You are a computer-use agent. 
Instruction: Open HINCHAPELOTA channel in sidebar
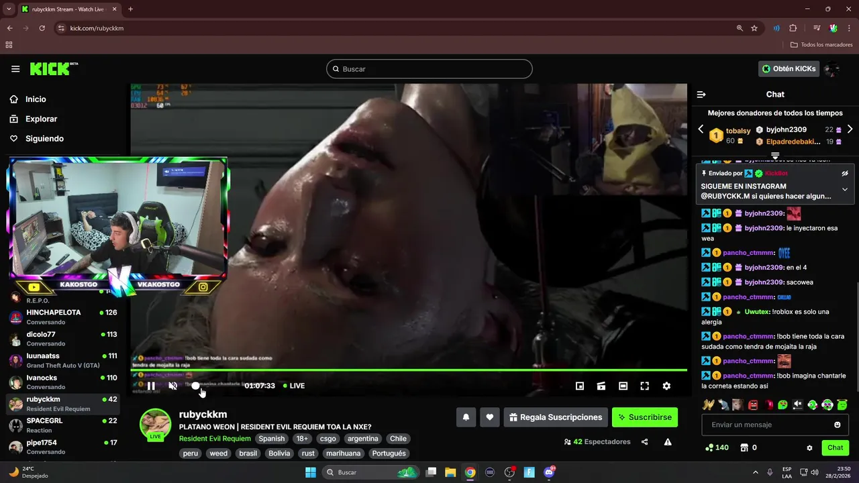(x=63, y=317)
